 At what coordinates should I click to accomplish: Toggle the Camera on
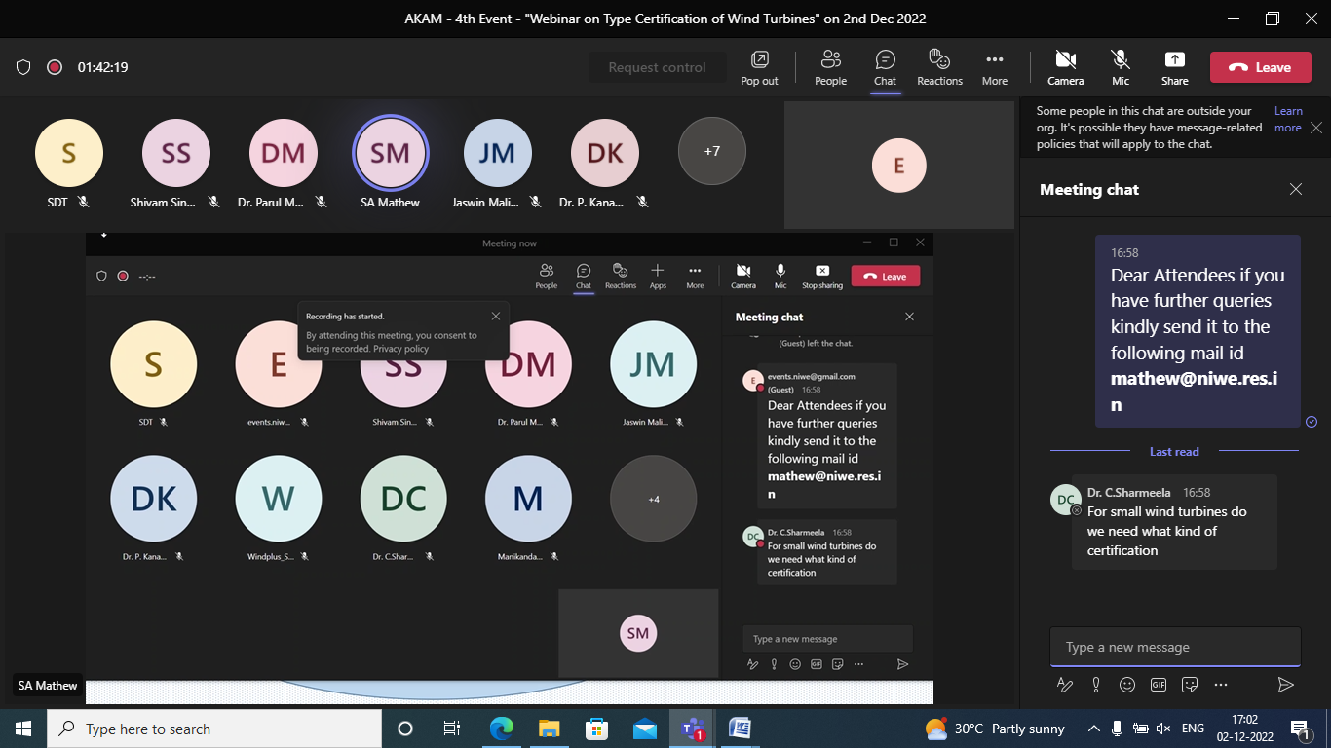tap(1065, 66)
